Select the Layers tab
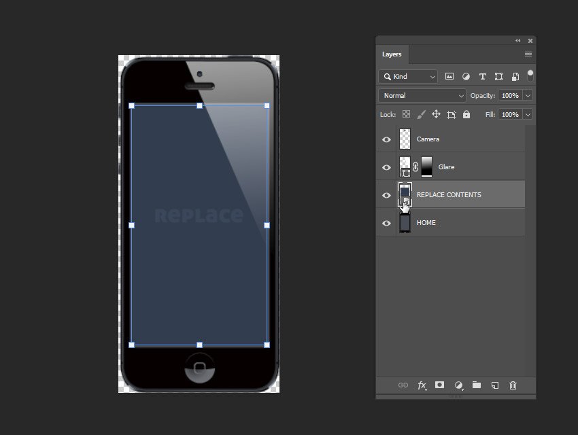578x435 pixels. [x=392, y=54]
